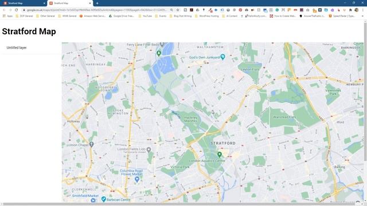The image size is (367, 206).
Task: Click the STRATFORD label on the map
Action: click(223, 143)
